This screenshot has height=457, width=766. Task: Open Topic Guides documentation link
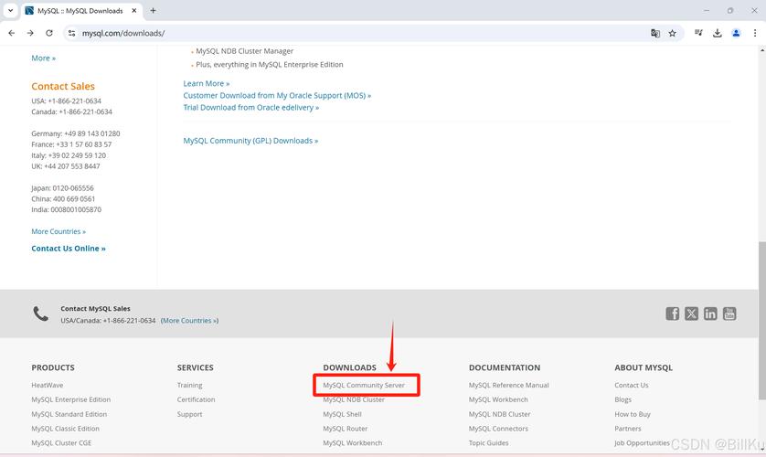pyautogui.click(x=488, y=443)
